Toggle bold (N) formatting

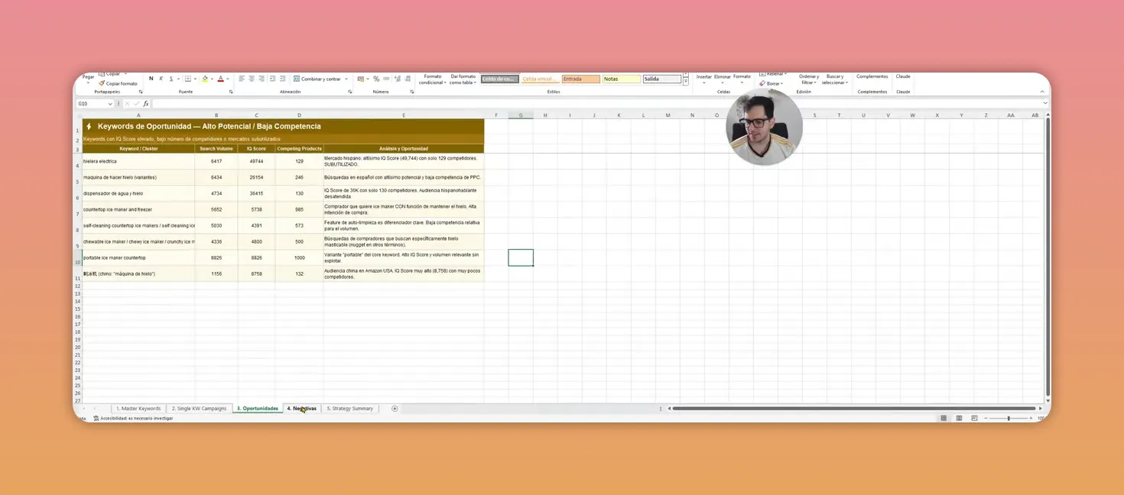coord(151,79)
